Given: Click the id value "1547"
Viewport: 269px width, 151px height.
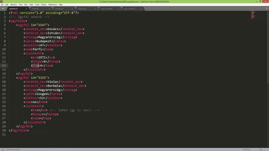Looking at the screenshot, I should [42, 25].
